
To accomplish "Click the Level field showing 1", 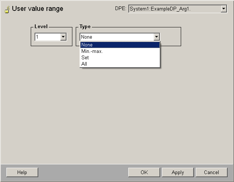I will click(47, 37).
